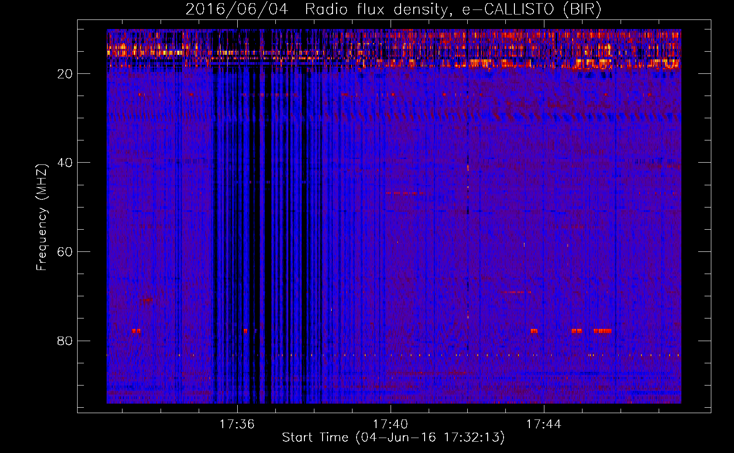The width and height of the screenshot is (734, 453).
Task: Click the 17:40 time tick label
Action: pyautogui.click(x=390, y=424)
